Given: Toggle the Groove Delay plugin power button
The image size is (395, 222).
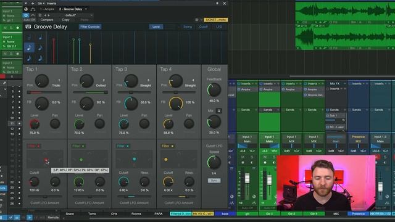Looking at the screenshot, I should coord(26,15).
